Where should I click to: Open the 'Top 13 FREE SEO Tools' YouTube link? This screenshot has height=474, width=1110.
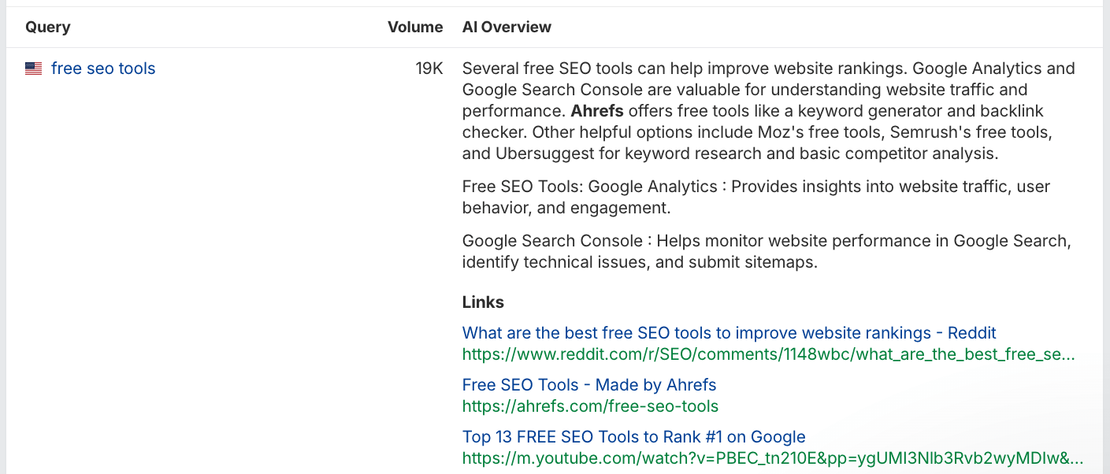click(x=633, y=437)
